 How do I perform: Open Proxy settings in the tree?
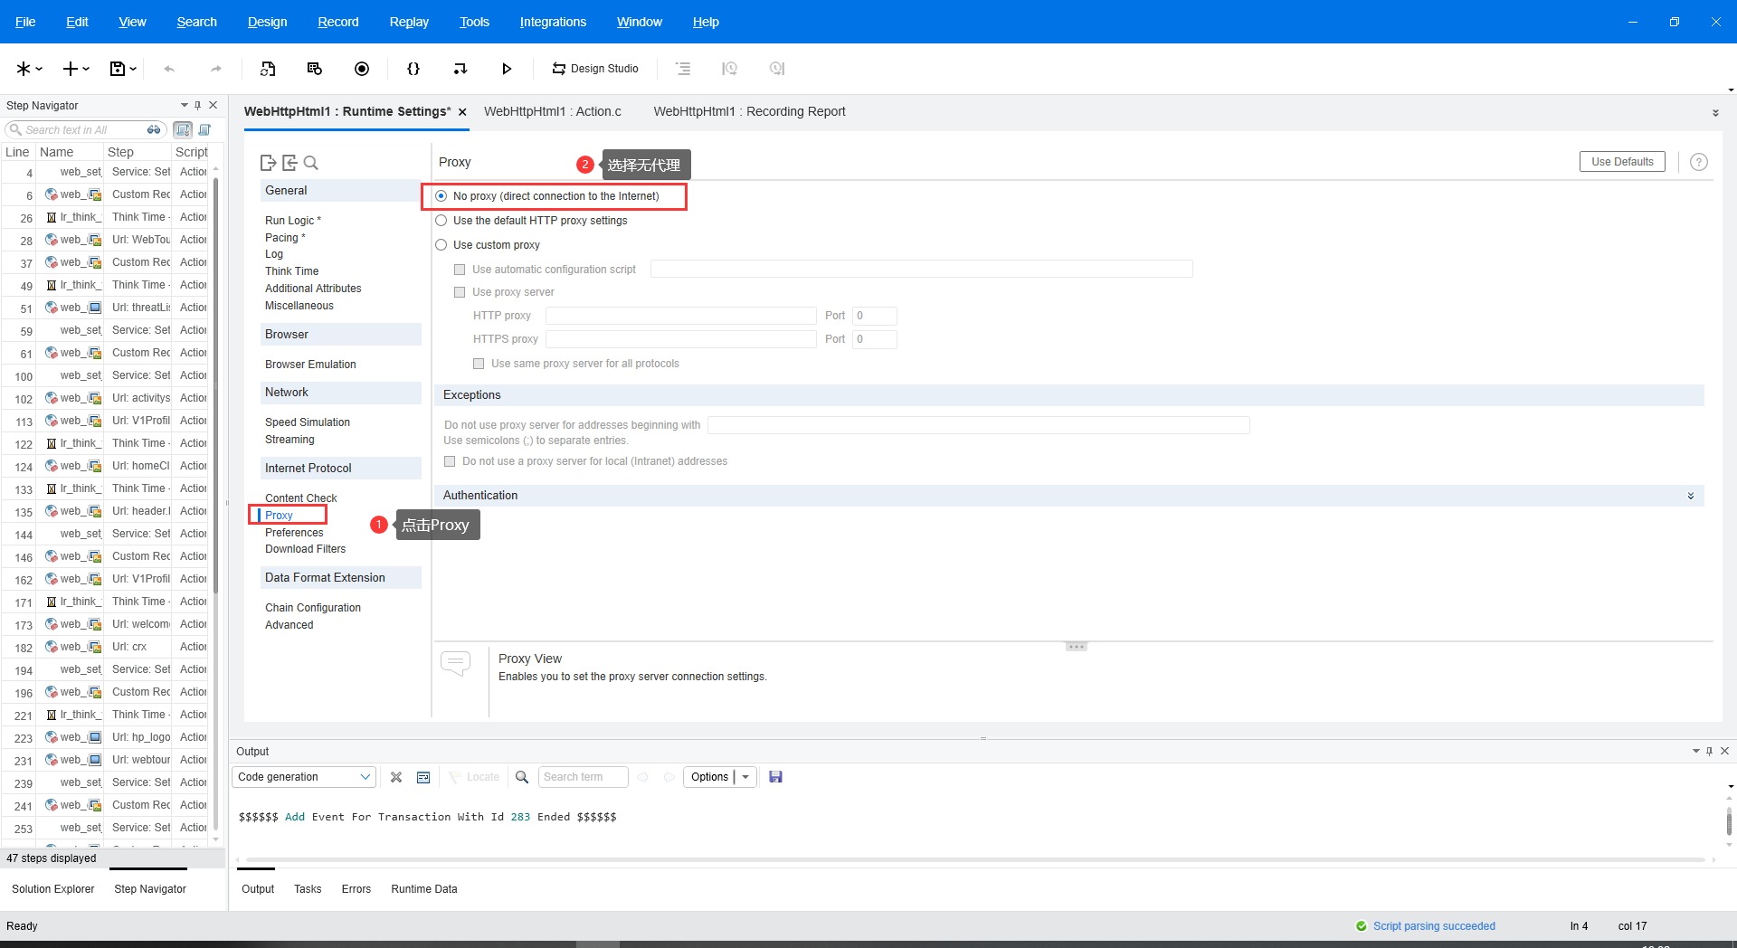pos(279,516)
